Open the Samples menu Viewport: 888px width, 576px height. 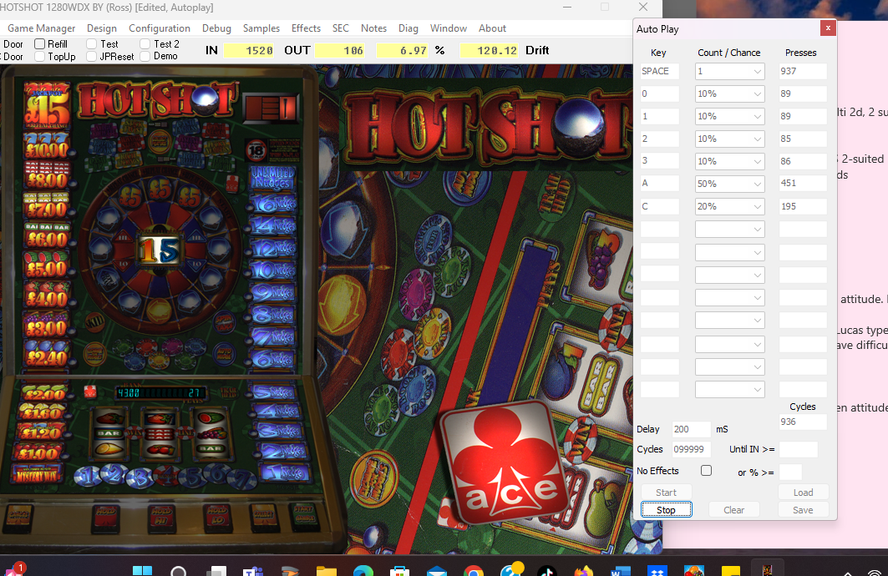coord(261,28)
